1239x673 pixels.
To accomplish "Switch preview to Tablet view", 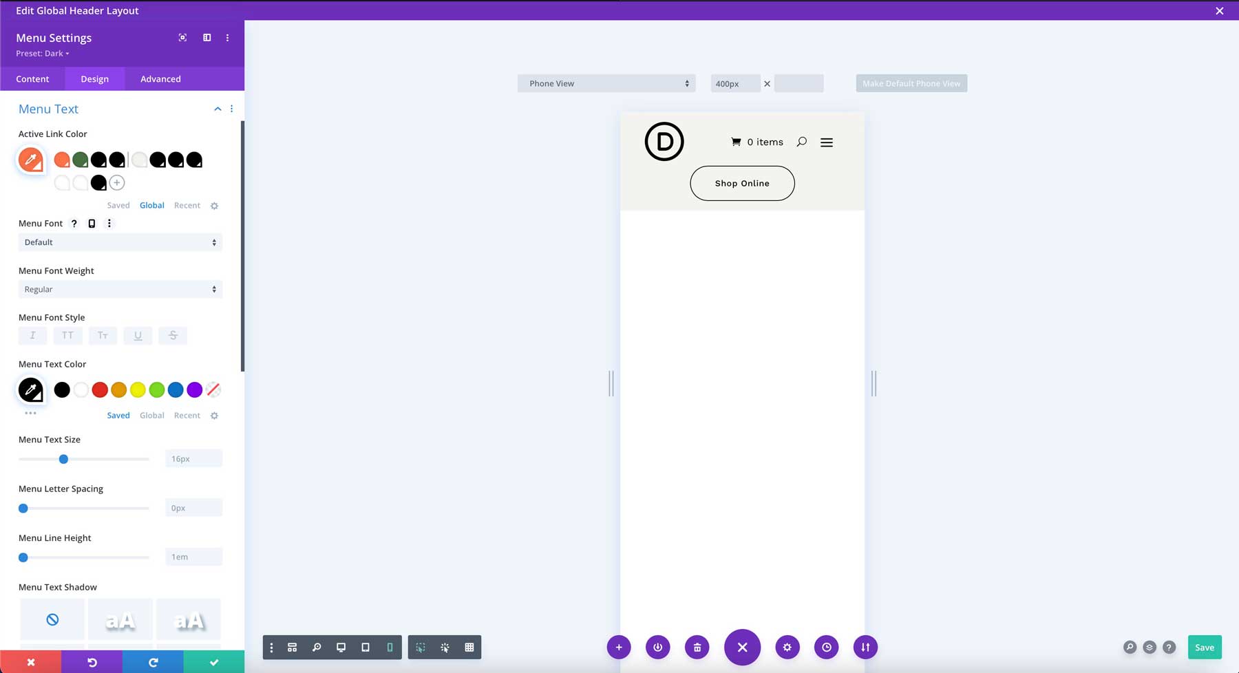I will pos(366,647).
